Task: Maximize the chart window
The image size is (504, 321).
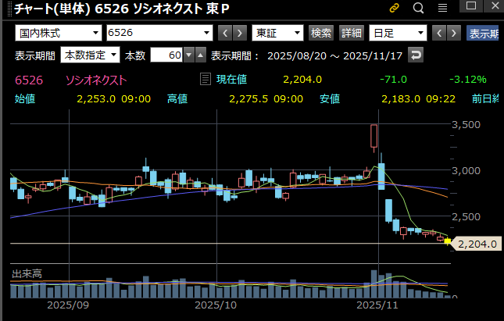Action: [x=471, y=7]
